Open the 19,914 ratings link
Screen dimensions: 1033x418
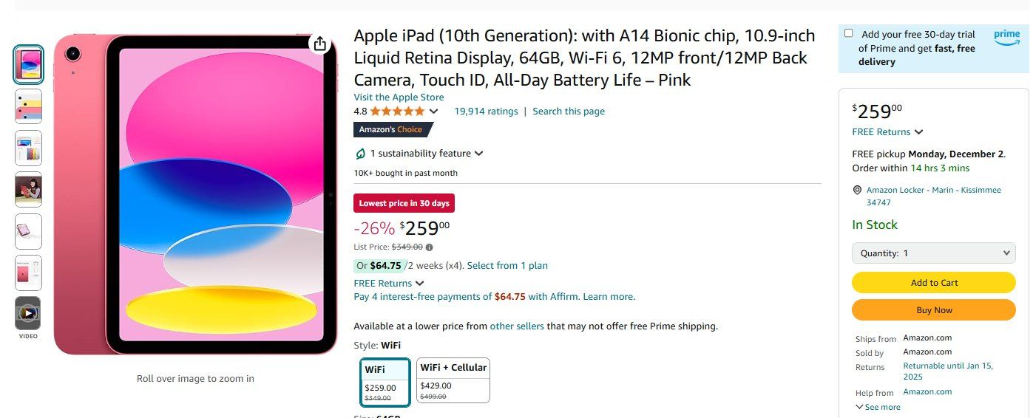[x=486, y=112]
